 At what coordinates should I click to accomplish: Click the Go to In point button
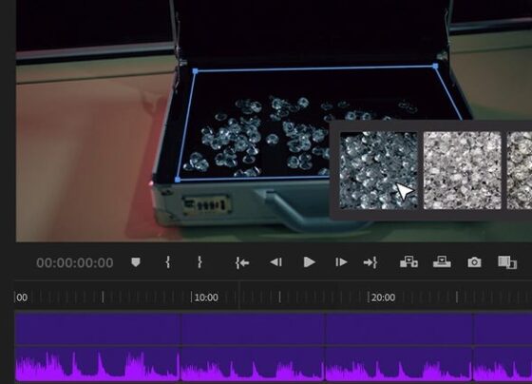coord(242,262)
